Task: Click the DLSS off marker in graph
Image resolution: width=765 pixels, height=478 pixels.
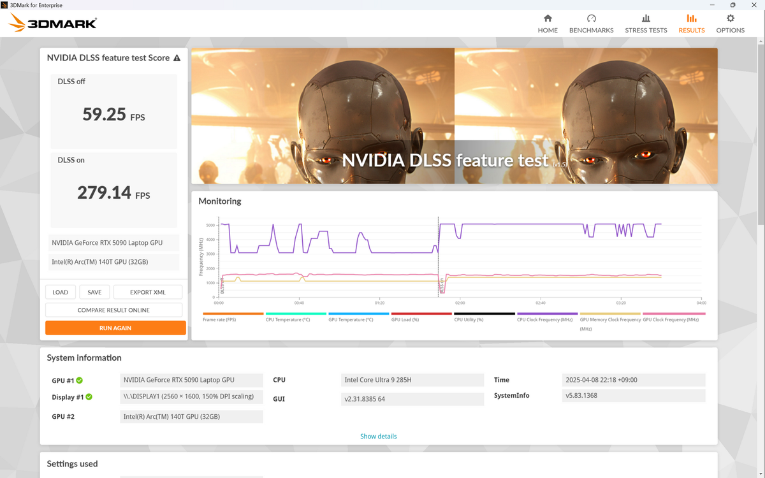Action: point(222,287)
